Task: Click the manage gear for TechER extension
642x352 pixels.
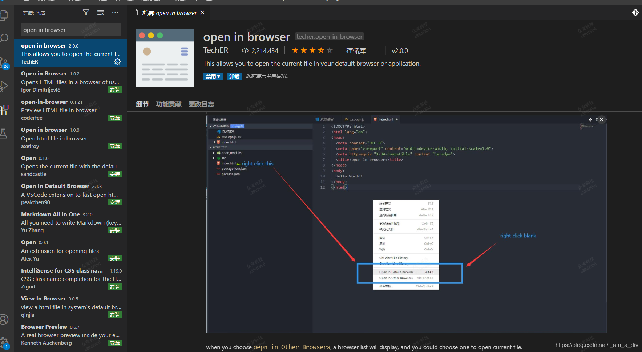Action: (117, 62)
